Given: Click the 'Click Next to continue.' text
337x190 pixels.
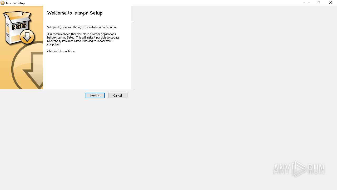Looking at the screenshot, I should (61, 51).
